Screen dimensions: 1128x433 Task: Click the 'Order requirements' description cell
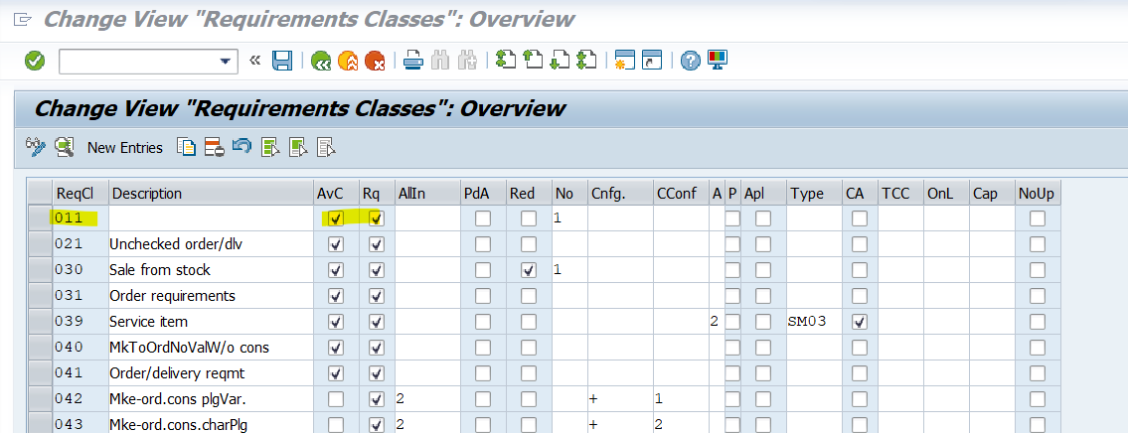[x=211, y=296]
